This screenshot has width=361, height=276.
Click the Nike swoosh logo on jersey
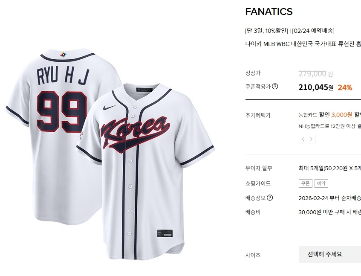coord(109,107)
